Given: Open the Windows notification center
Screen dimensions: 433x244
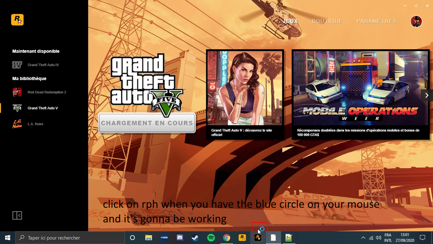Looking at the screenshot, I should 423,238.
